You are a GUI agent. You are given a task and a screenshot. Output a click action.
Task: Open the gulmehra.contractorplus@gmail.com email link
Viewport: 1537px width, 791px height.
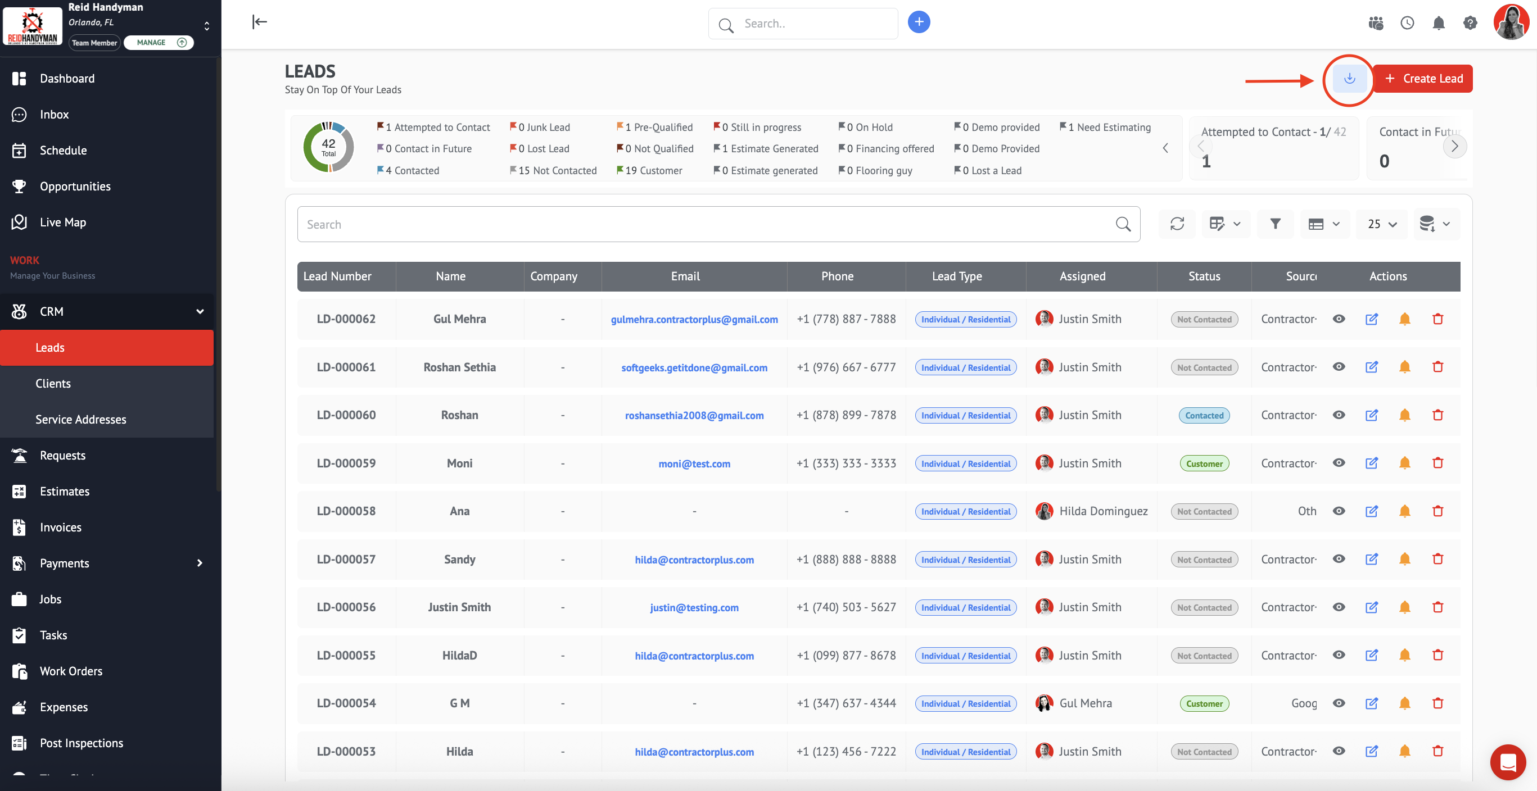694,320
